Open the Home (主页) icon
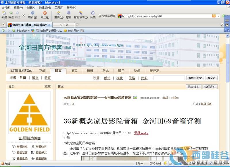The width and height of the screenshot is (230, 167). [59, 13]
